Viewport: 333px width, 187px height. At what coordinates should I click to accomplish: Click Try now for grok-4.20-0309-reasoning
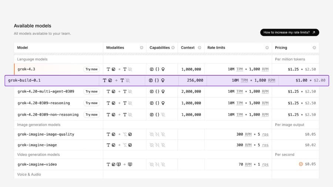point(91,103)
